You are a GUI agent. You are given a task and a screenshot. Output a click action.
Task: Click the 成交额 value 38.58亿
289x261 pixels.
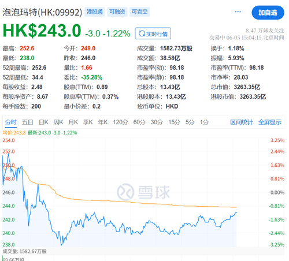[170, 58]
